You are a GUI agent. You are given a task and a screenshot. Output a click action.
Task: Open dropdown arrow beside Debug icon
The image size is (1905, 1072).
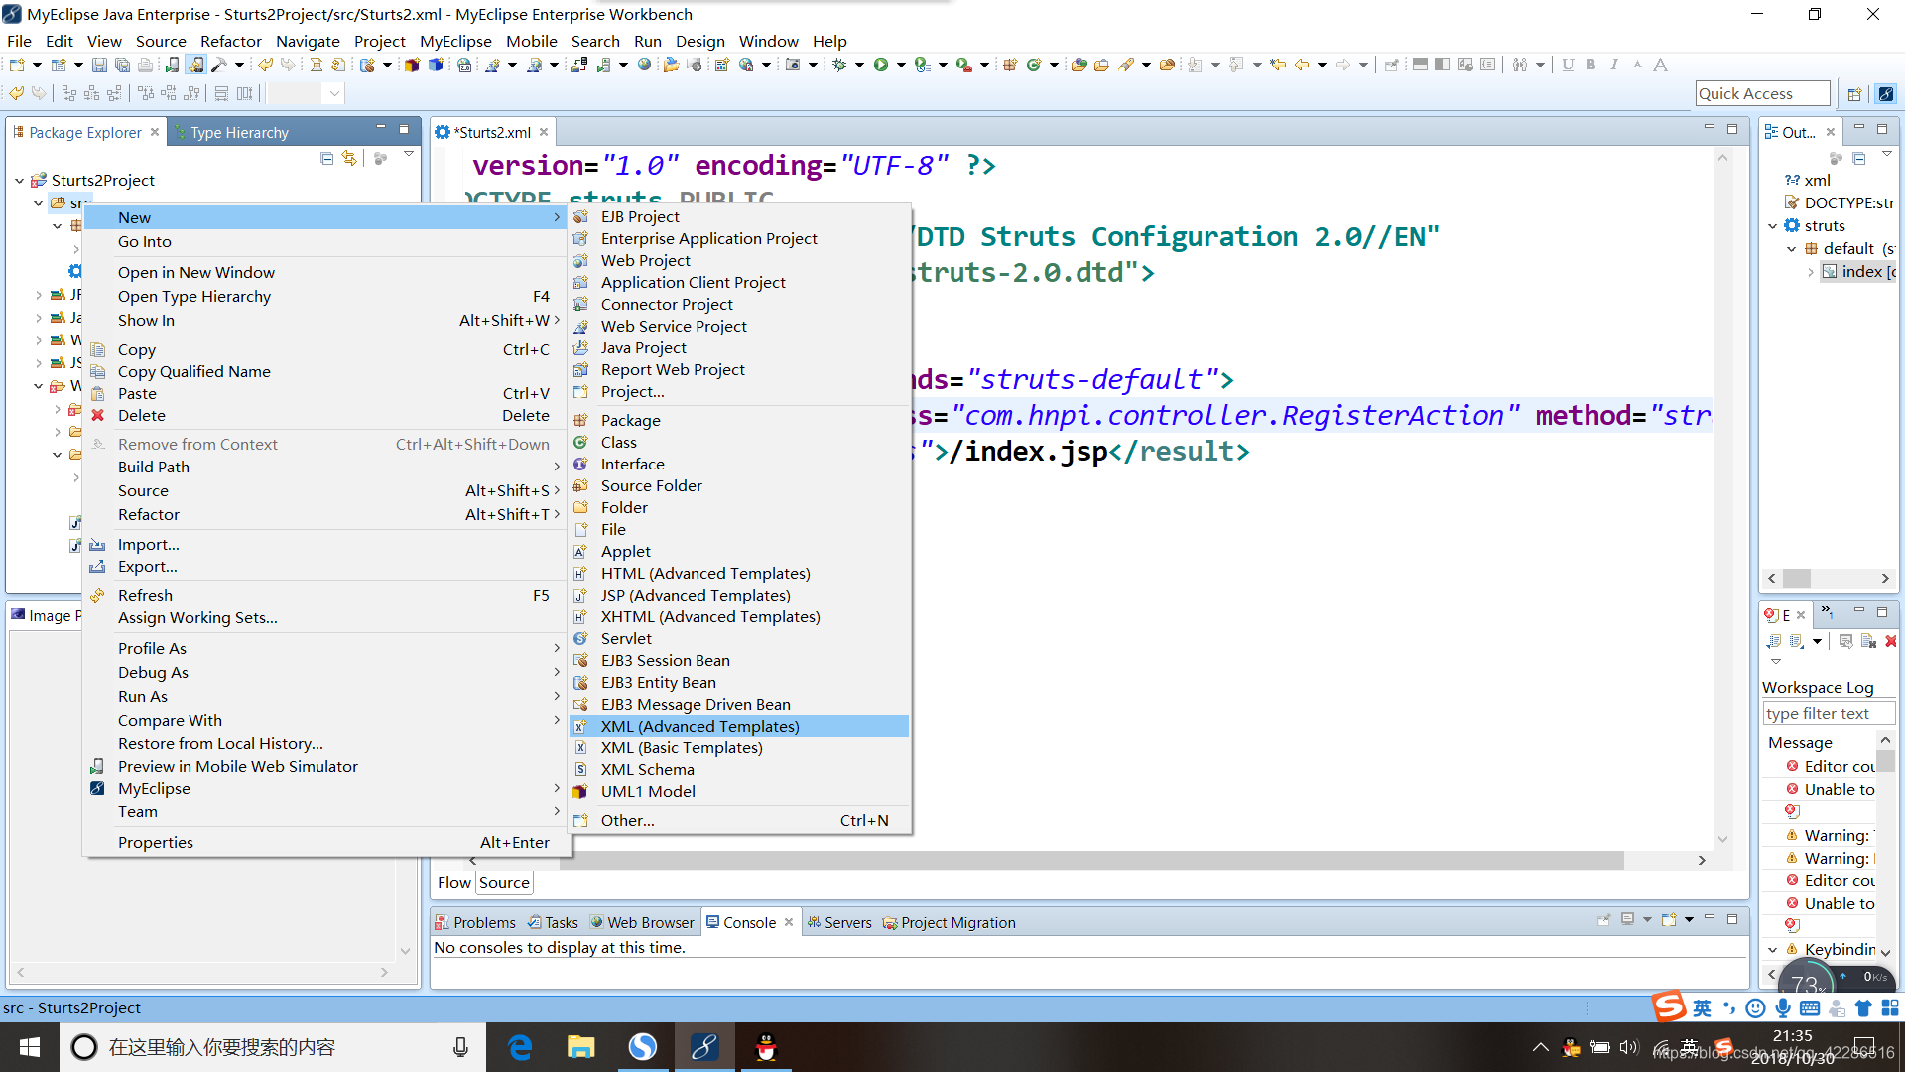click(859, 66)
